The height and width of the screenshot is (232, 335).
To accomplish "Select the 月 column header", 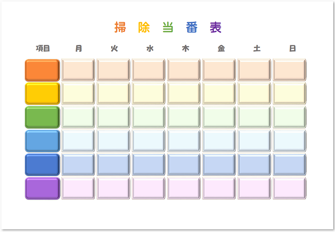I will [x=78, y=49].
